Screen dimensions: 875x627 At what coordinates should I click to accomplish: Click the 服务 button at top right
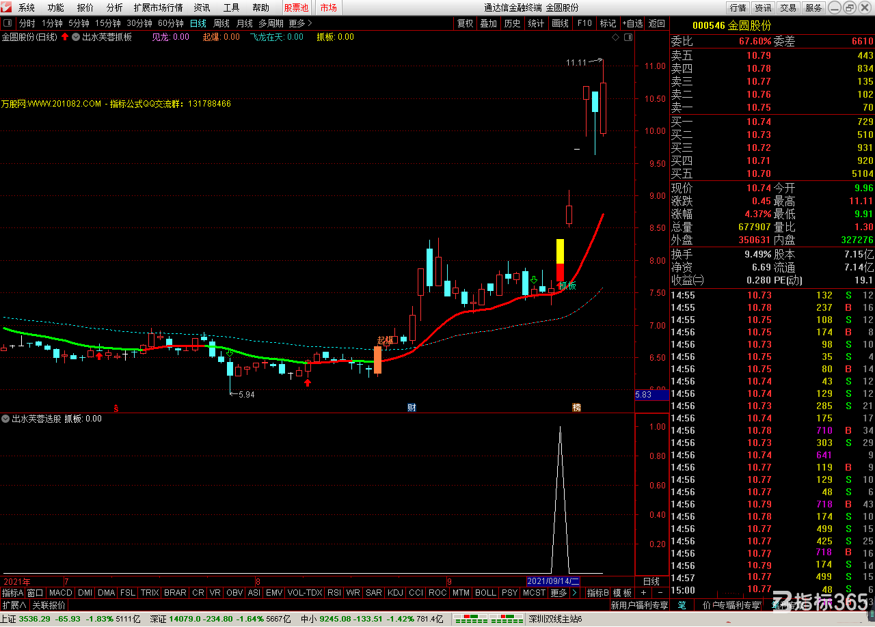(x=813, y=8)
